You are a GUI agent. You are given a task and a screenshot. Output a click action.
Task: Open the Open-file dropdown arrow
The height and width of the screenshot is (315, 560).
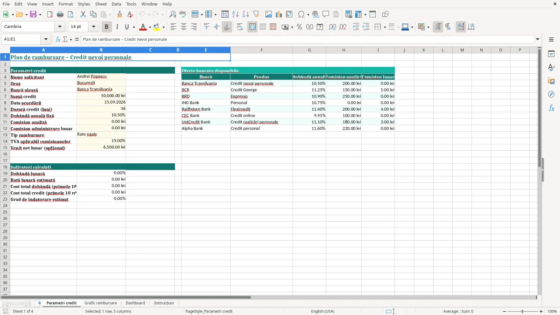click(x=26, y=14)
